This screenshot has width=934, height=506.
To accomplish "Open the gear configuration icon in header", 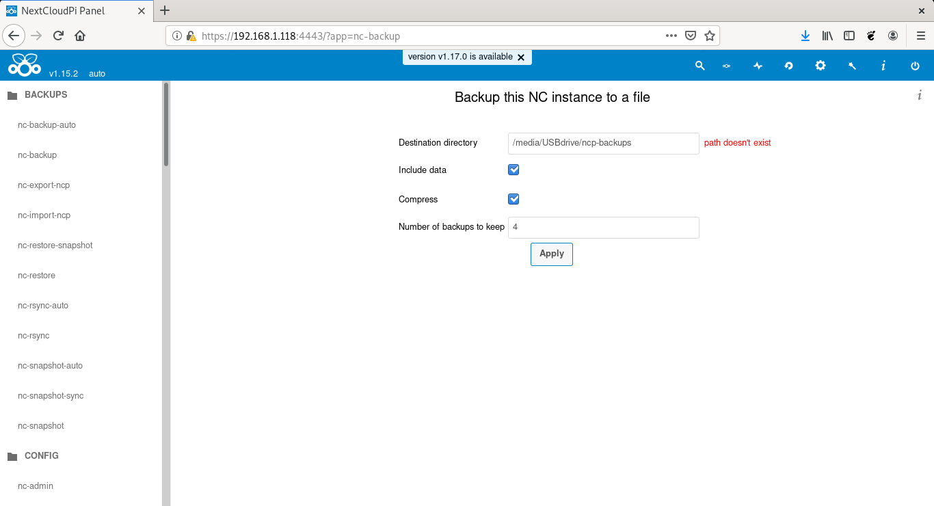I will [x=820, y=66].
